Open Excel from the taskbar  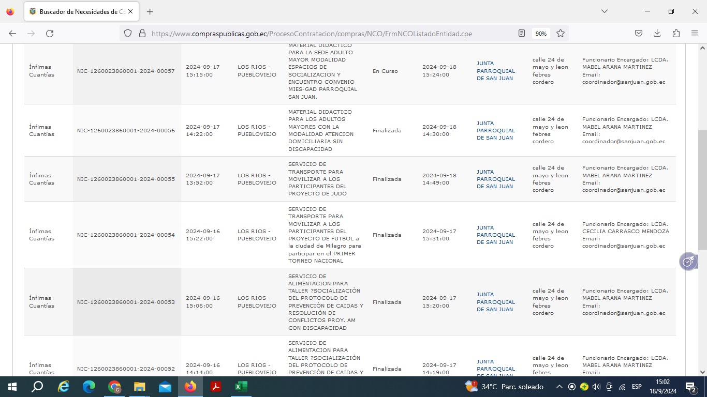(x=241, y=387)
